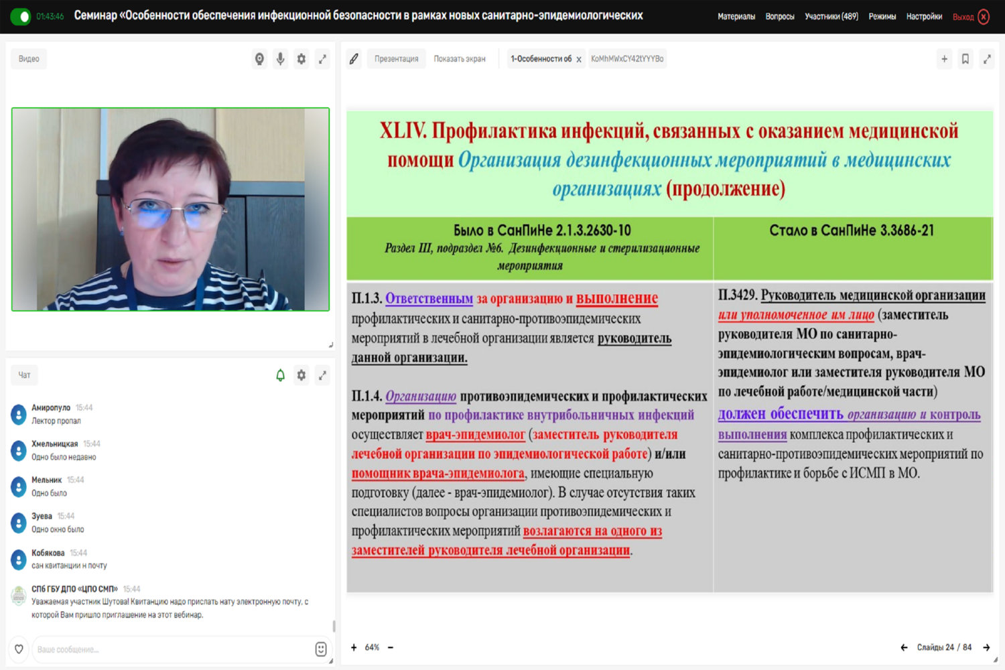This screenshot has width=1005, height=670.
Task: Expand the presentation panel to fullscreen
Action: point(987,59)
